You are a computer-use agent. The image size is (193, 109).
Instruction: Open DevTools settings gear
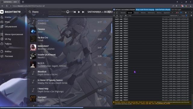[186, 13]
